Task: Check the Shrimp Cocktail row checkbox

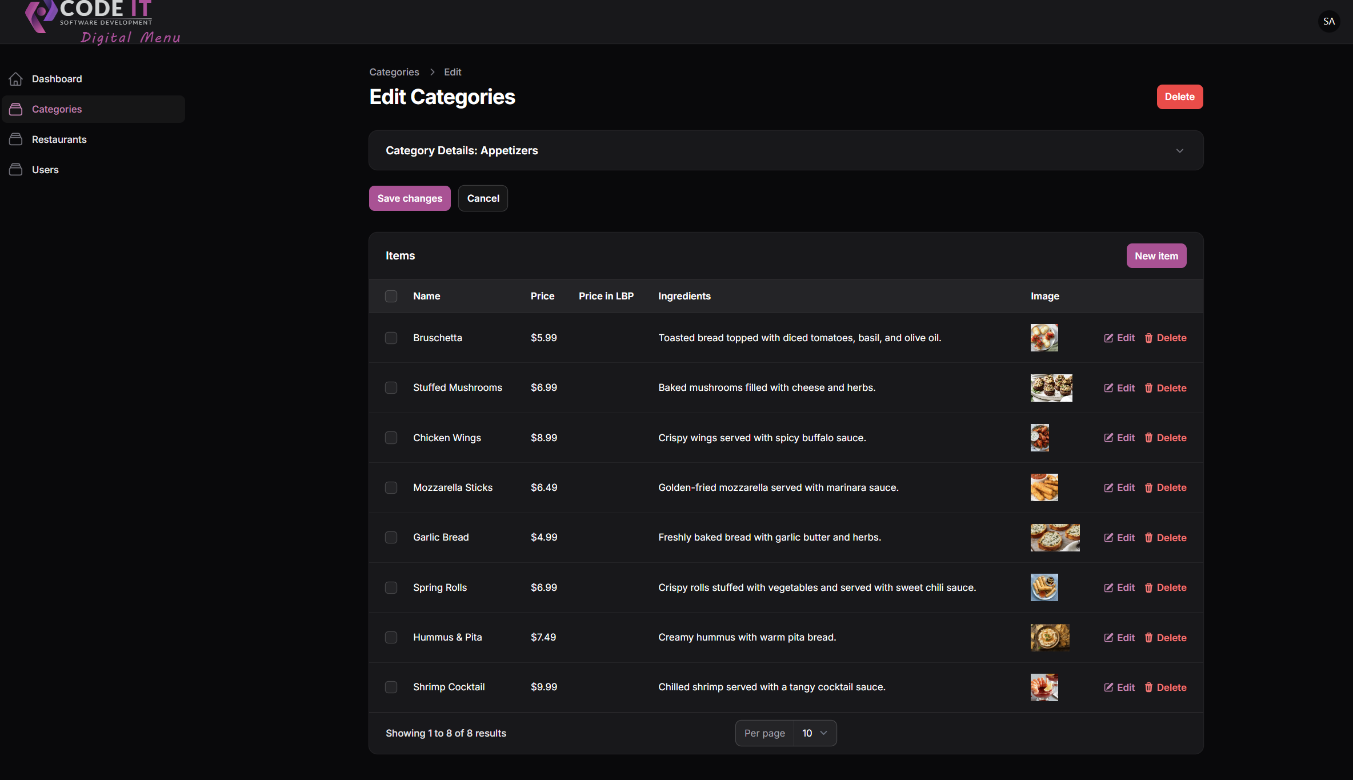Action: pos(391,687)
